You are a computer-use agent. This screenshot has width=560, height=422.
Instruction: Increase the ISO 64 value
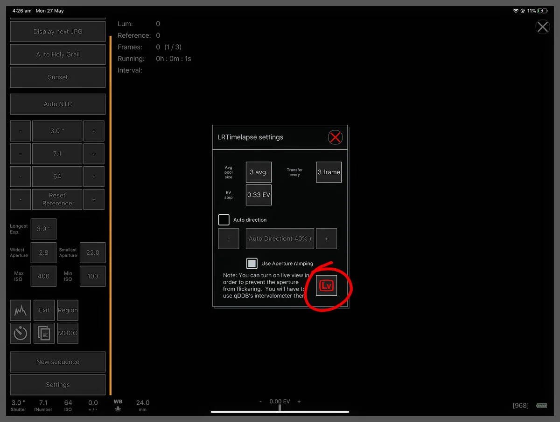point(94,177)
